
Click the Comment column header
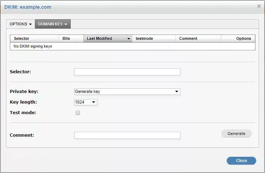(188, 38)
